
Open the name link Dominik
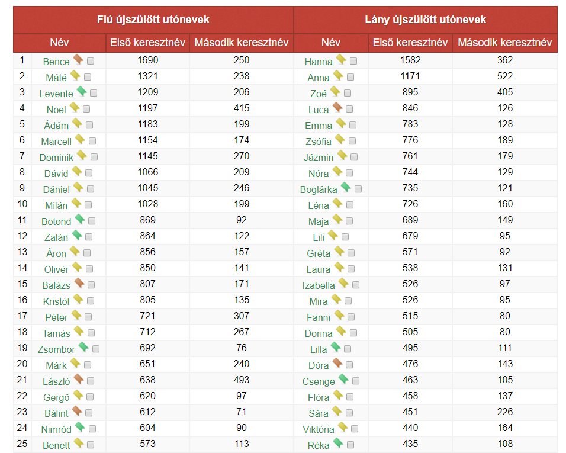(x=56, y=158)
